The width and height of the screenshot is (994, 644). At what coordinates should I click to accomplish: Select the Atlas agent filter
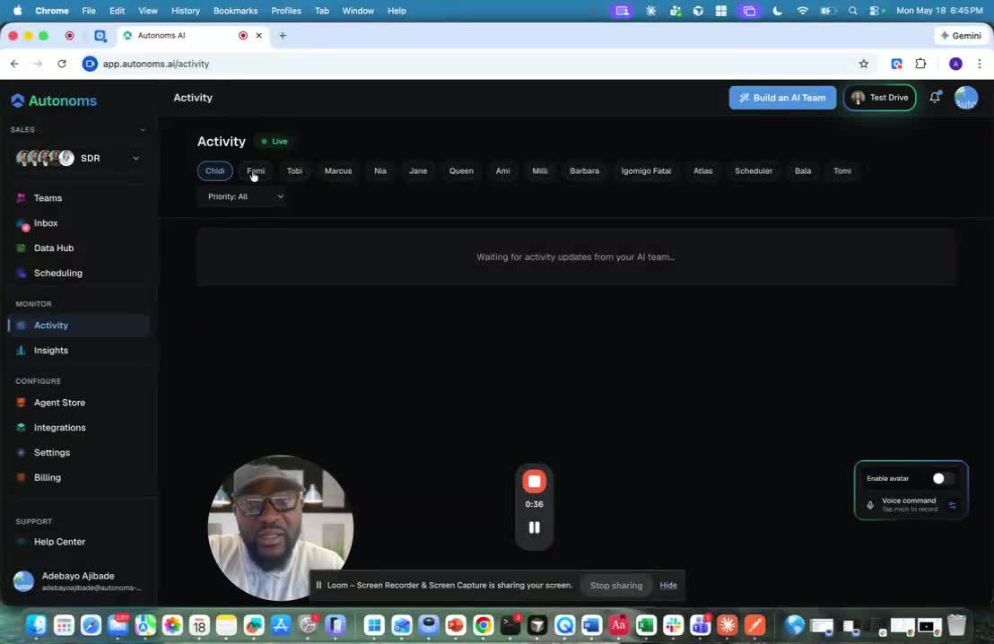[x=702, y=170]
